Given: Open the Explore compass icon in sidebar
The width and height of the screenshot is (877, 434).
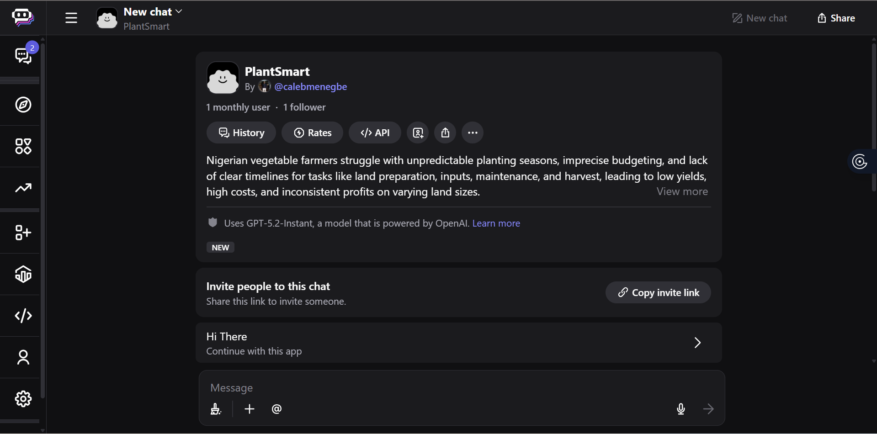Looking at the screenshot, I should [x=23, y=105].
